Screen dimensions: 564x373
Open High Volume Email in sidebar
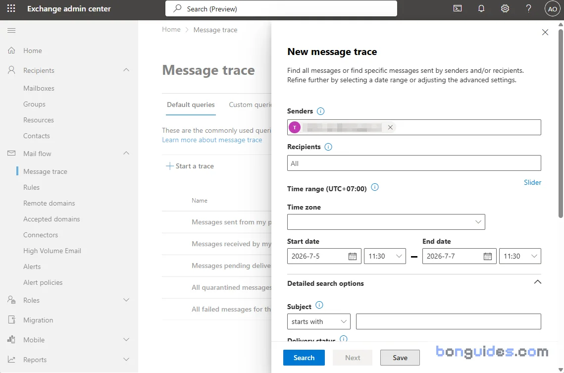click(x=52, y=251)
